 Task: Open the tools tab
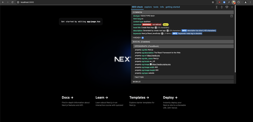(x=156, y=7)
